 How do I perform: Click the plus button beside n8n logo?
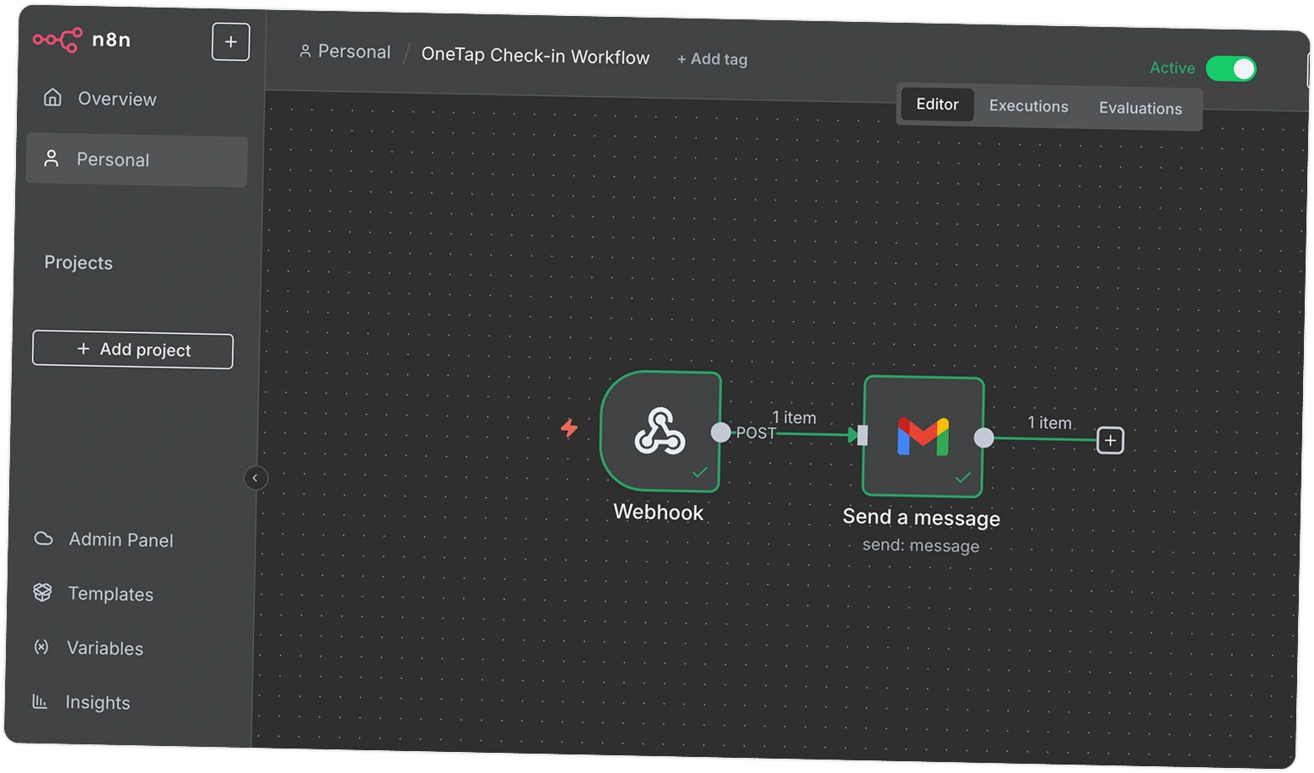230,42
